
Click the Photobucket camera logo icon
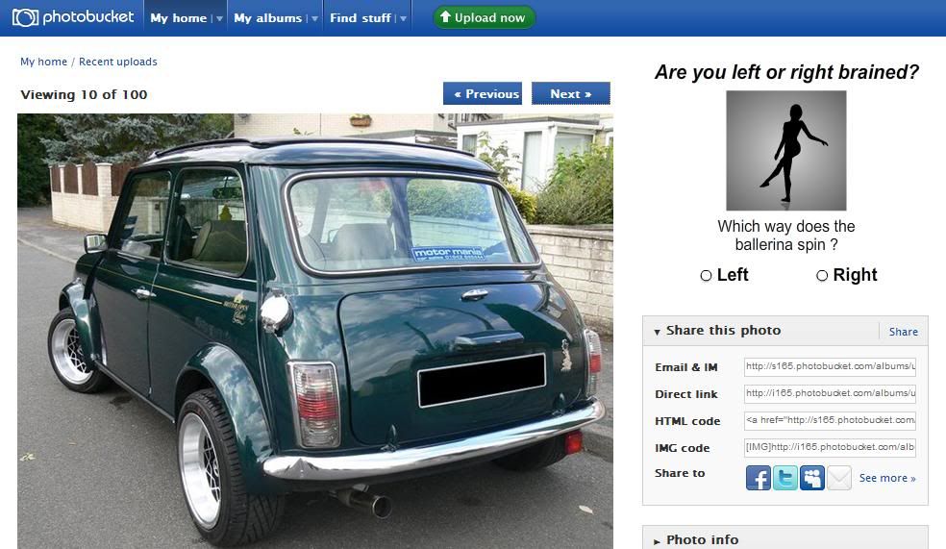pos(25,17)
